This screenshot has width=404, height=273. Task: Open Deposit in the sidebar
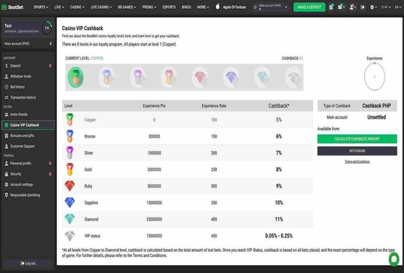click(x=28, y=66)
